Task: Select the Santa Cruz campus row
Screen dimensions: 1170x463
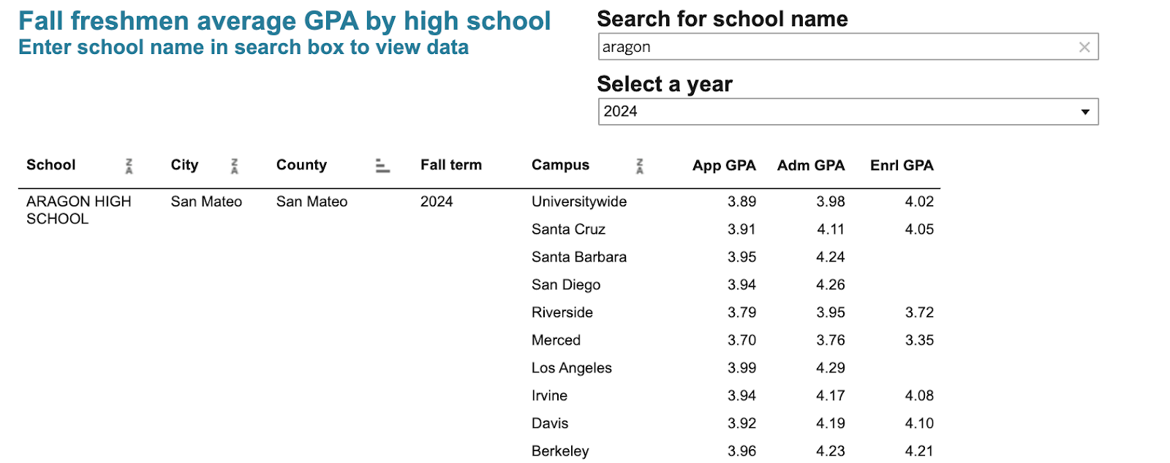Action: tap(568, 229)
